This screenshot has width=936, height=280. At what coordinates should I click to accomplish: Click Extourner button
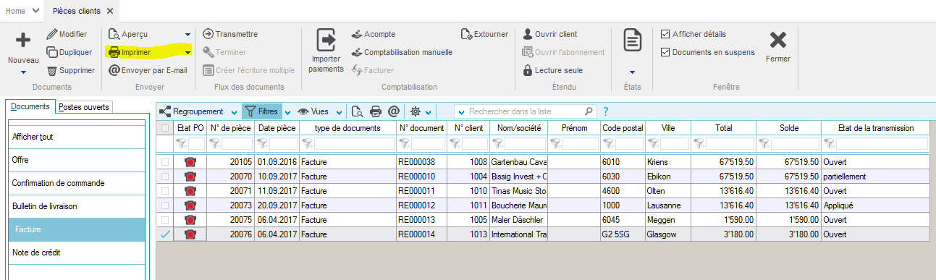(x=484, y=34)
